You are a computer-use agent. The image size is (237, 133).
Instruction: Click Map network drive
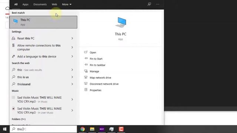click(100, 78)
